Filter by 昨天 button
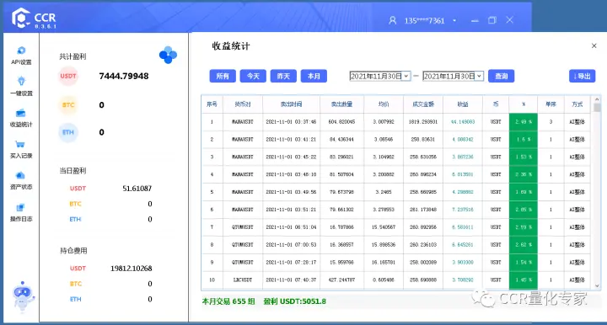This screenshot has width=607, height=325. (x=283, y=76)
